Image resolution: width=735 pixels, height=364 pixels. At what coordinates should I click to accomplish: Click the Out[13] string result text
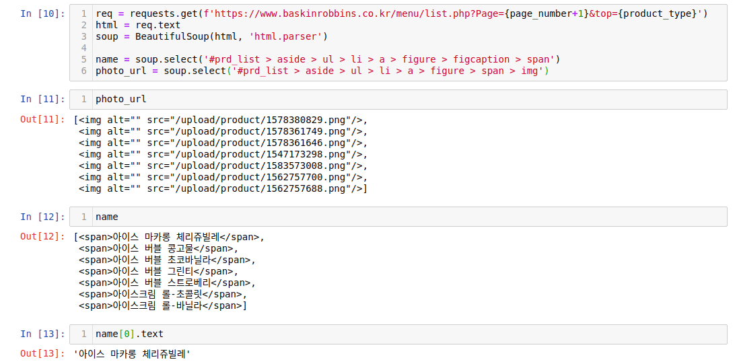tap(132, 354)
